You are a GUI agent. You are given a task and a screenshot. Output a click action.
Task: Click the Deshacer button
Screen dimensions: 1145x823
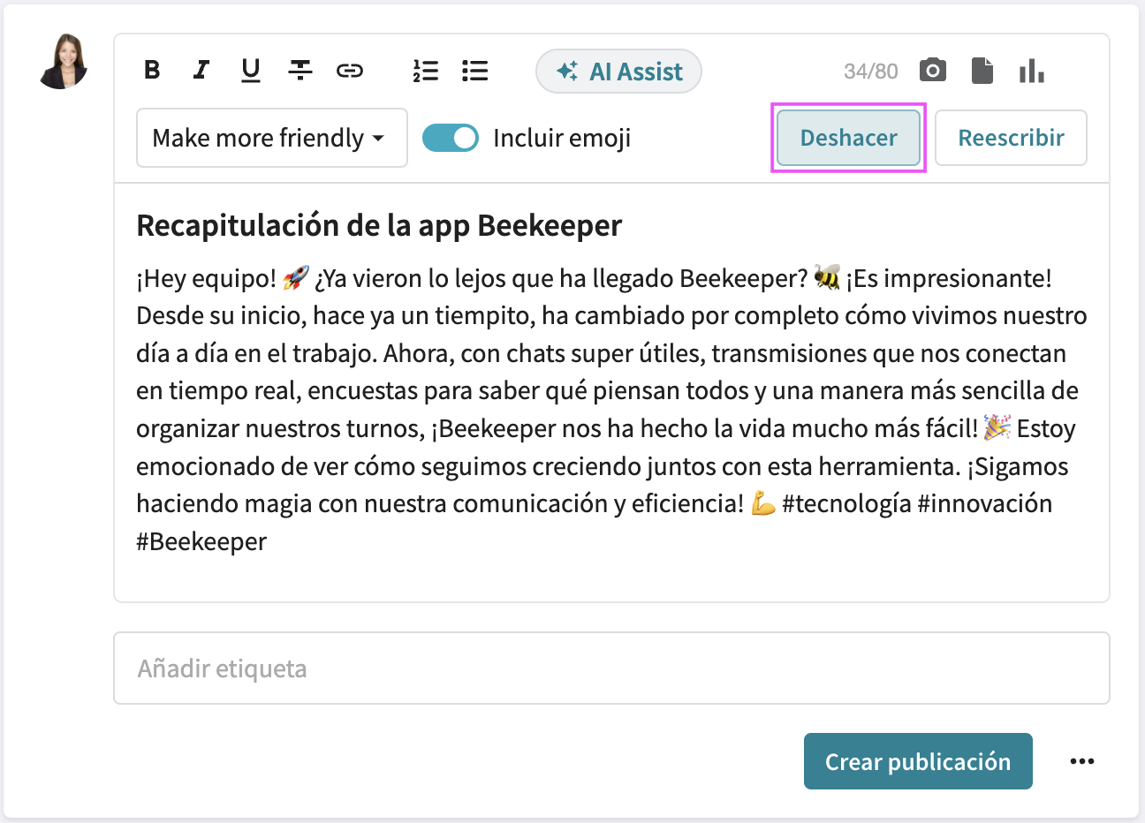[x=847, y=138]
